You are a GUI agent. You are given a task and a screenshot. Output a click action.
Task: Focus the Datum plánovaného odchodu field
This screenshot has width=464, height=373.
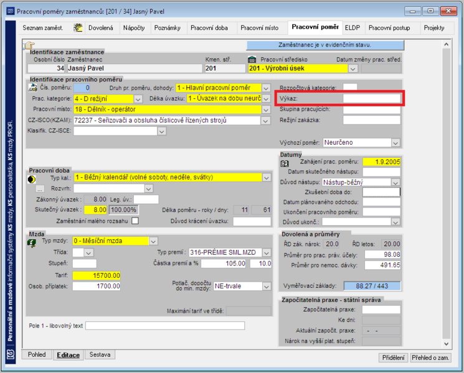pyautogui.click(x=381, y=202)
